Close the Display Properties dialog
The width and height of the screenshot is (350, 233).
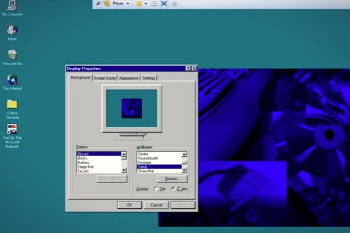(x=194, y=68)
